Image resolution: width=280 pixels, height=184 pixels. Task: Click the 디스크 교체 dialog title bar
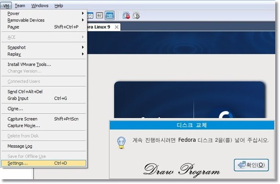192,125
